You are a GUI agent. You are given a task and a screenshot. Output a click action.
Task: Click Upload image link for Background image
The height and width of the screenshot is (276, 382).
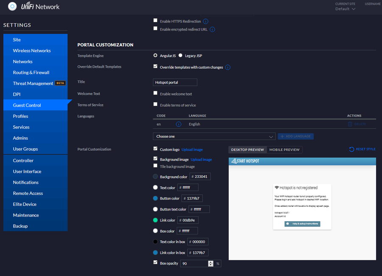coord(201,160)
